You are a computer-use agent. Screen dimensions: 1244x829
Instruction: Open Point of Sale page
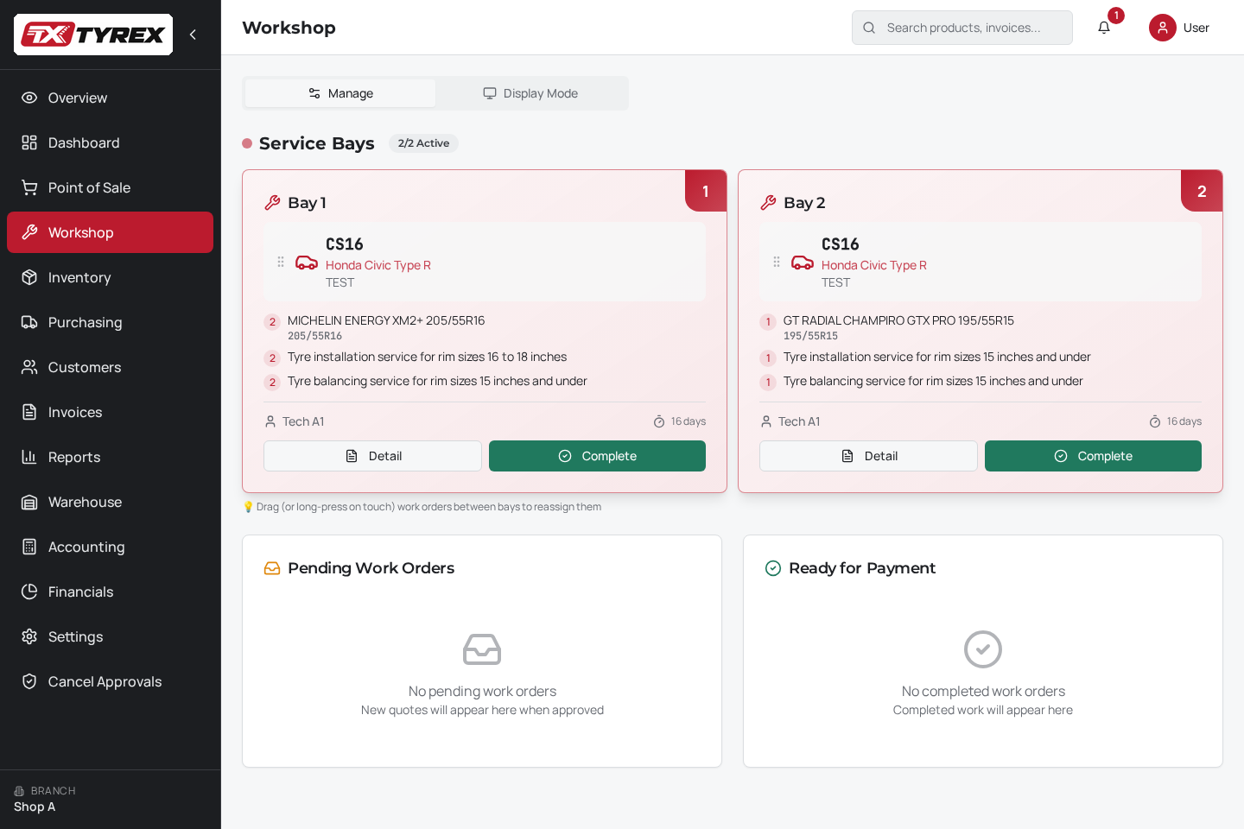110,187
